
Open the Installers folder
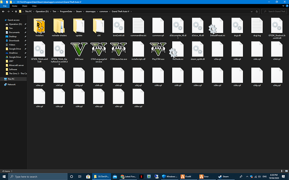[39, 27]
